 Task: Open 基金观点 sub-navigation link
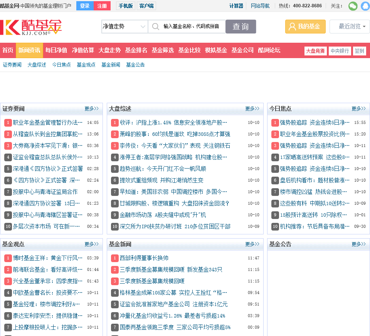[86, 65]
